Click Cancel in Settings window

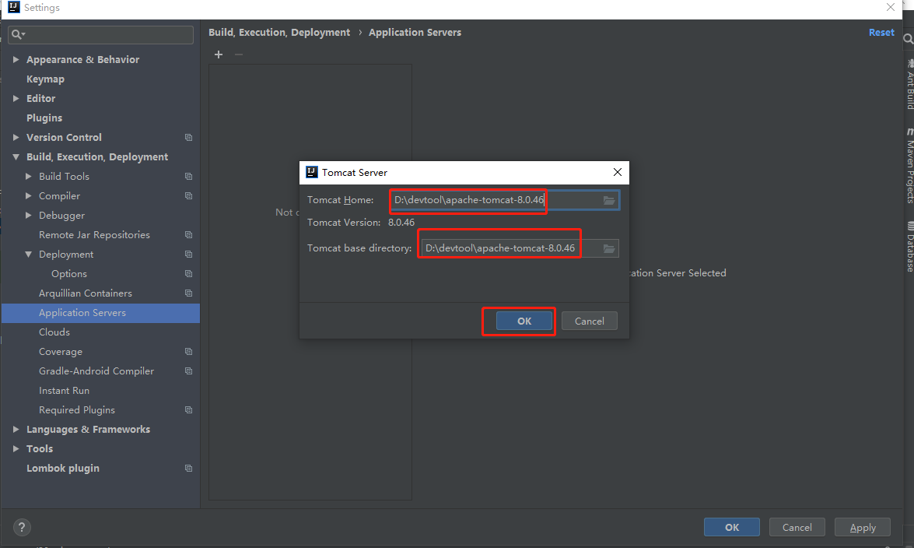797,527
